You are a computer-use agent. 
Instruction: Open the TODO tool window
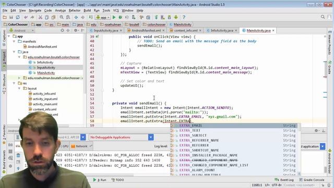point(118,180)
